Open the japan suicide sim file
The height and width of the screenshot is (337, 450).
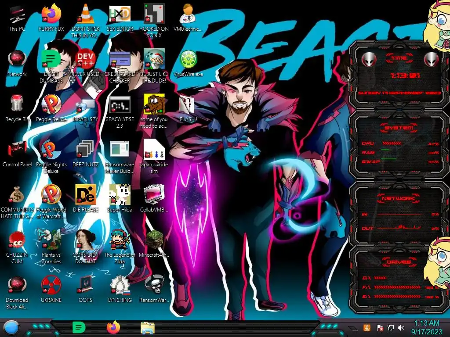[x=154, y=157]
